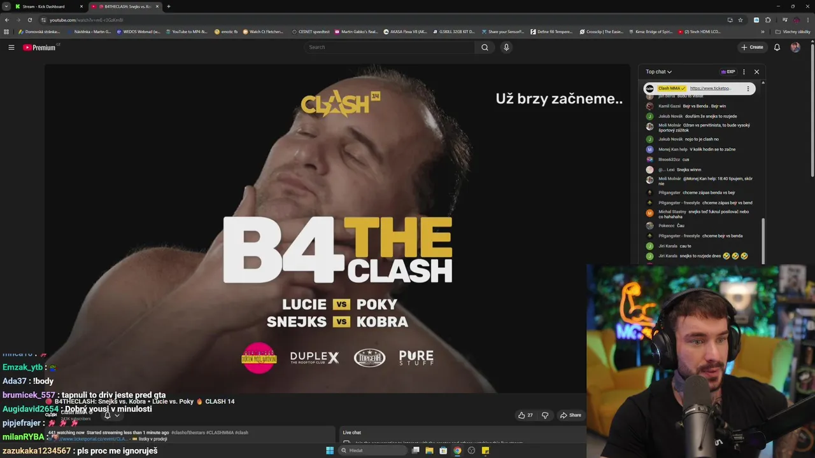Expand notification options chevron beside bell
The image size is (815, 458).
[x=117, y=415]
